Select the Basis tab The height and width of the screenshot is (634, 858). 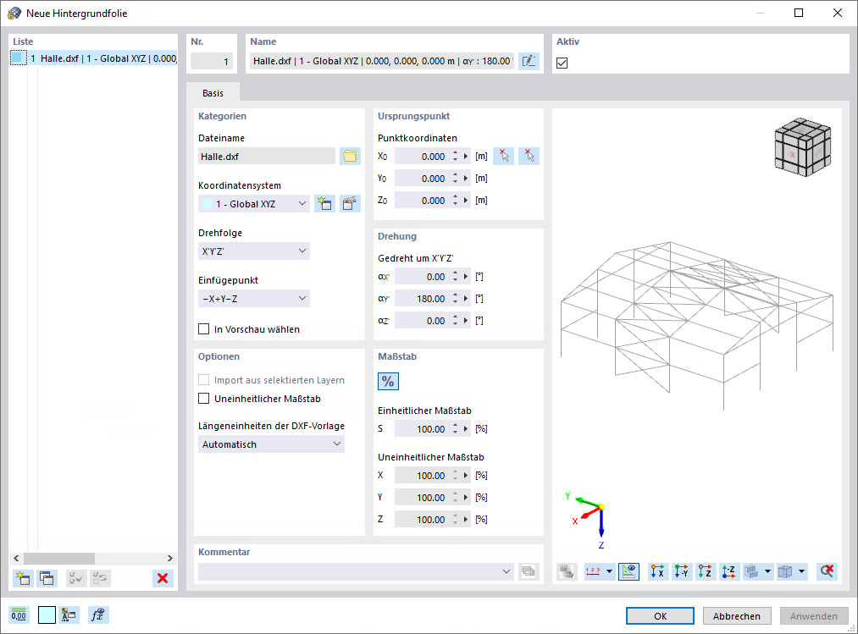pos(213,93)
